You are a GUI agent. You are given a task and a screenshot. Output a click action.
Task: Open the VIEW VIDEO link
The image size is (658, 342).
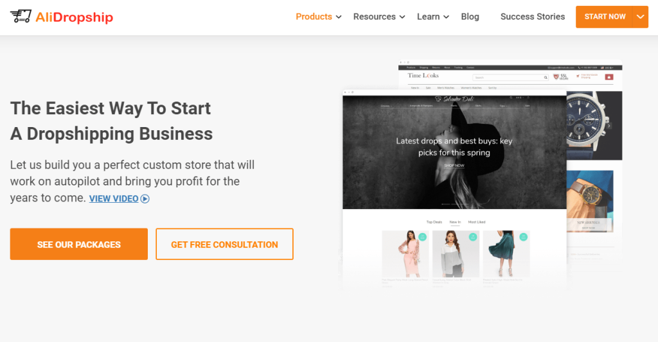(114, 199)
